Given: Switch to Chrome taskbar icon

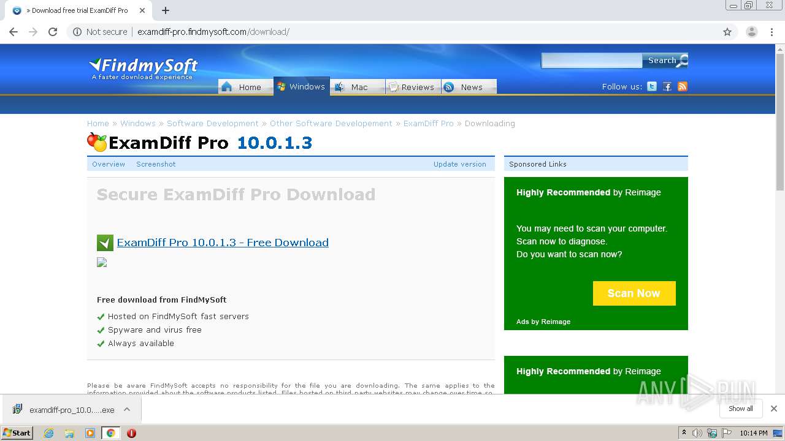Looking at the screenshot, I should click(110, 433).
